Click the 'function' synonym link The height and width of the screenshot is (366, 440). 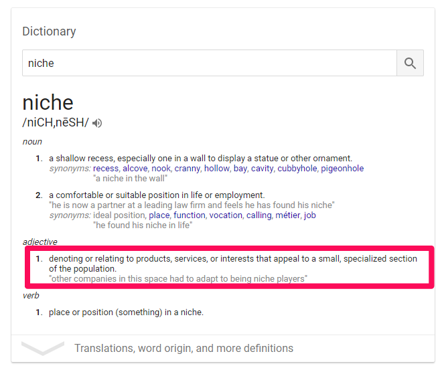pyautogui.click(x=190, y=215)
